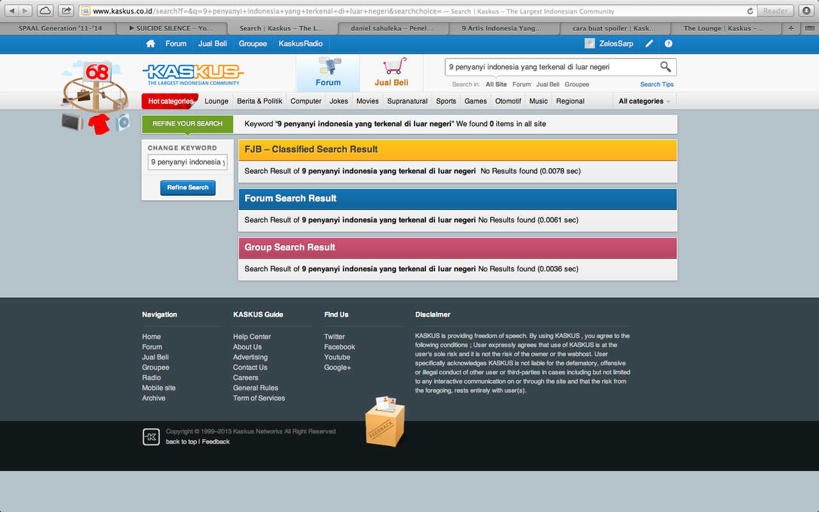Open iCloud tabs cloud icon
The height and width of the screenshot is (512, 819).
coord(45,11)
